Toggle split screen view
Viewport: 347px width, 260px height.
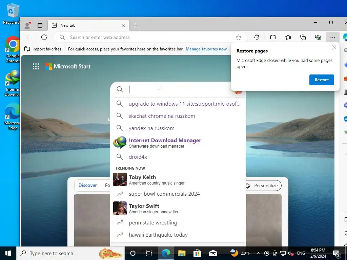273,37
